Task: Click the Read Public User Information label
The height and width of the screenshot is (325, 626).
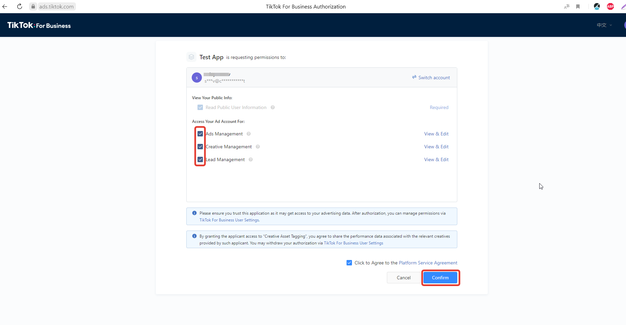Action: (x=236, y=107)
